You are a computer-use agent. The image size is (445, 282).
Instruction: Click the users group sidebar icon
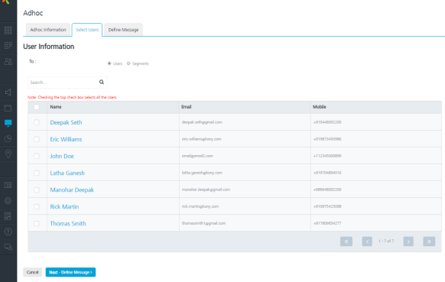click(x=8, y=61)
